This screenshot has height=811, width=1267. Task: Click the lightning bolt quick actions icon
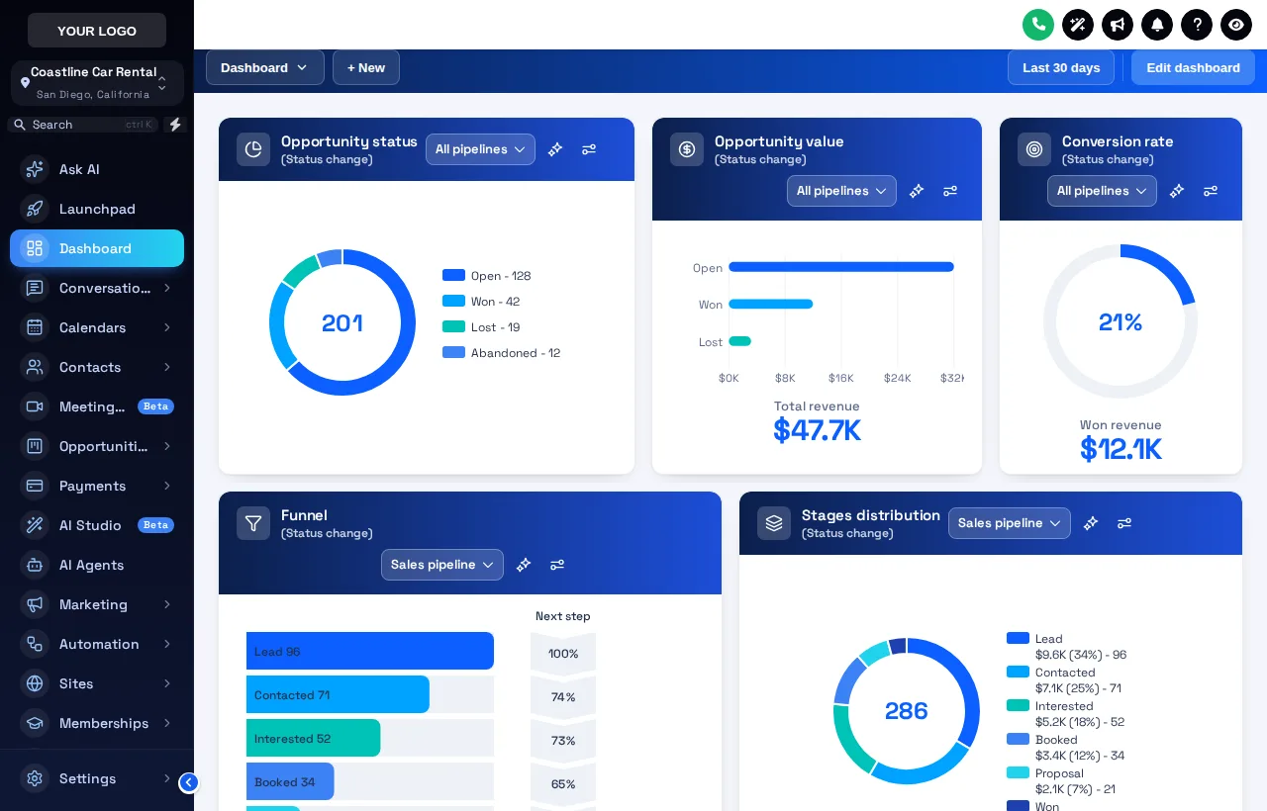click(175, 125)
